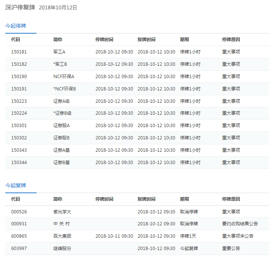The image size is (271, 256).
Task: Open stock code 150191
Action: click(19, 89)
